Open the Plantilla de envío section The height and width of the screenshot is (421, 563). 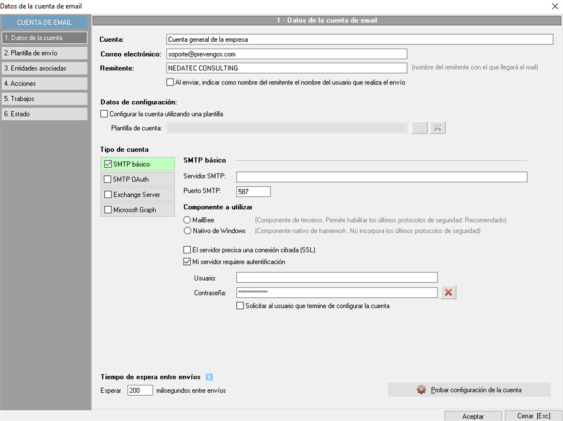point(45,53)
